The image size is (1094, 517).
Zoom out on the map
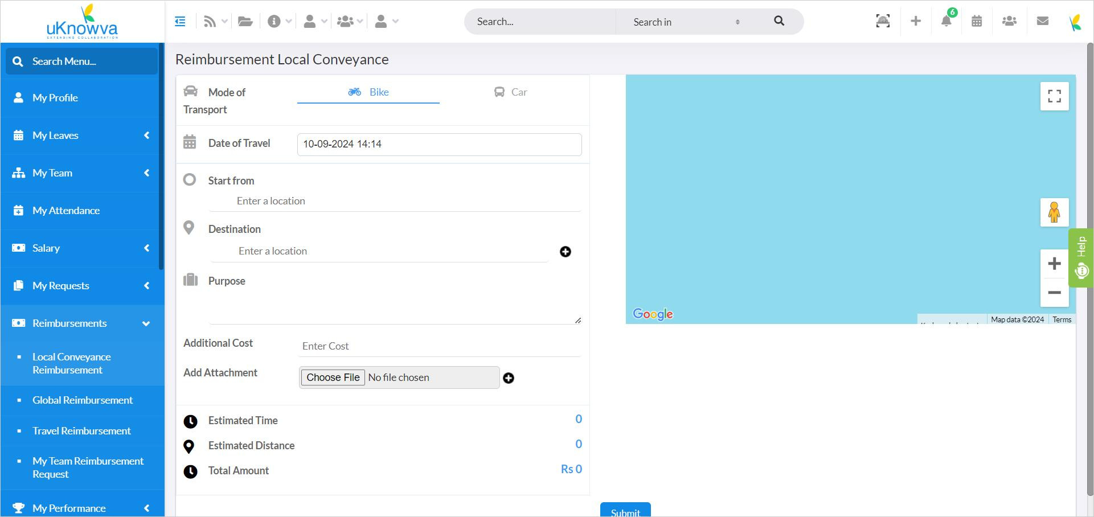pyautogui.click(x=1055, y=293)
